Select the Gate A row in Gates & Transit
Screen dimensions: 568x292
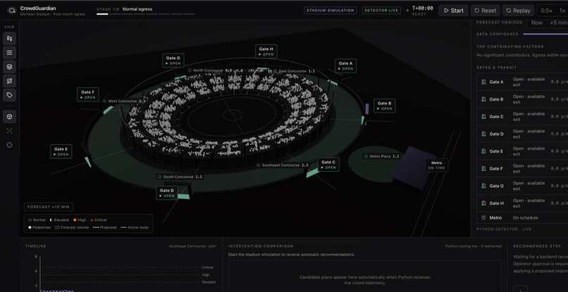pos(522,82)
